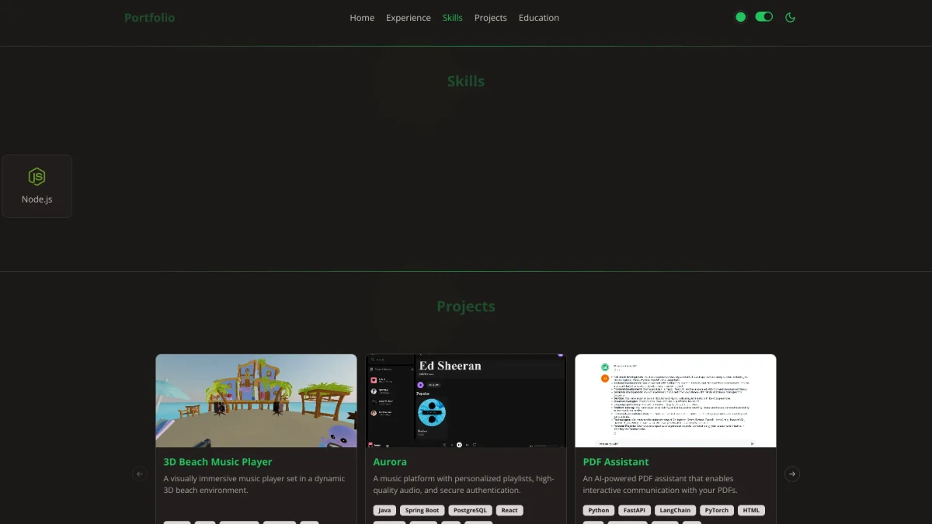
Task: Click the Aurora music player screenshot thumbnail
Action: (466, 401)
